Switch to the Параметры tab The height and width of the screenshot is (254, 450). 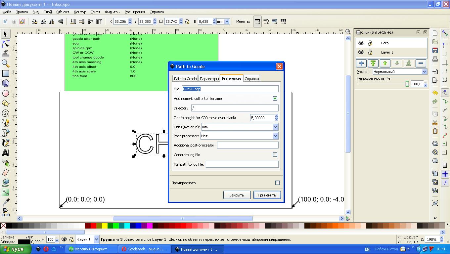pos(209,79)
